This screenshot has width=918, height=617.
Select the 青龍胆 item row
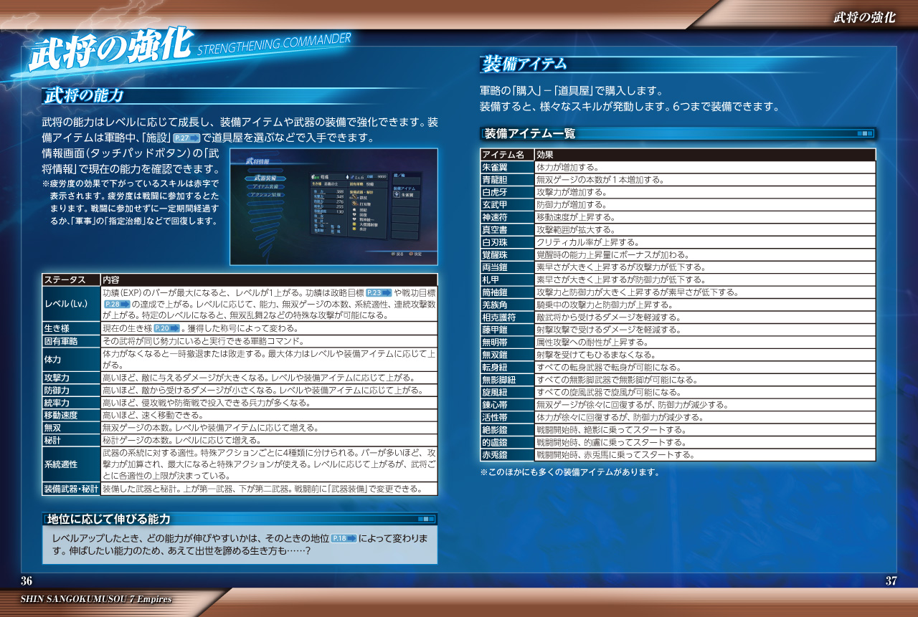coord(678,180)
